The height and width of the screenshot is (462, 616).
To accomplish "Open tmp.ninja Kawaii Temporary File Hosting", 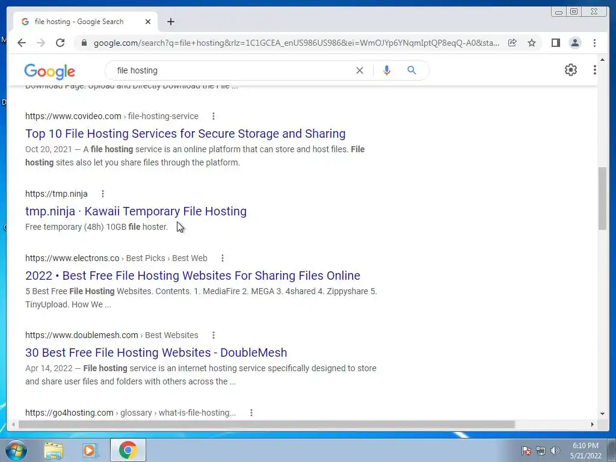I will [136, 211].
